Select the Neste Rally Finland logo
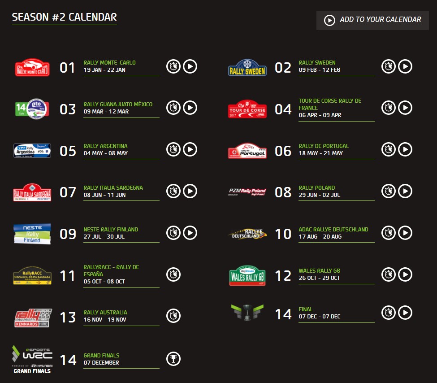437x383 pixels. tap(32, 234)
